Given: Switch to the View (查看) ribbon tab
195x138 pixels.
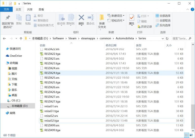Looking at the screenshot, I should point(41,9).
